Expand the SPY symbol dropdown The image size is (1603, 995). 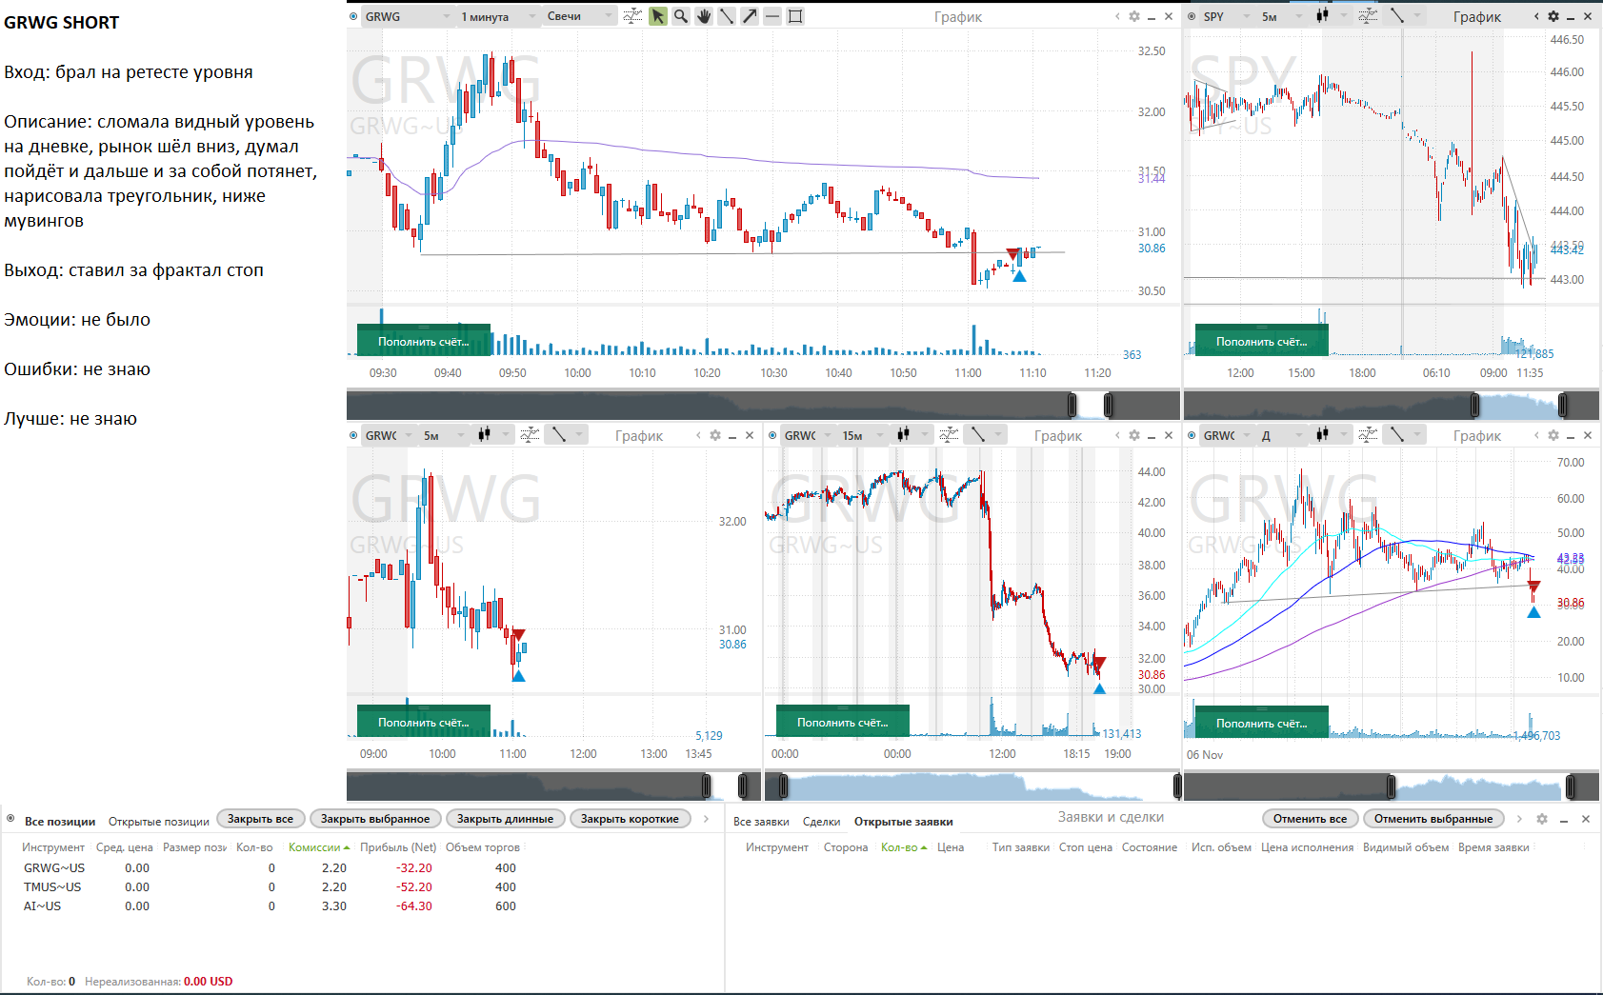click(1246, 17)
